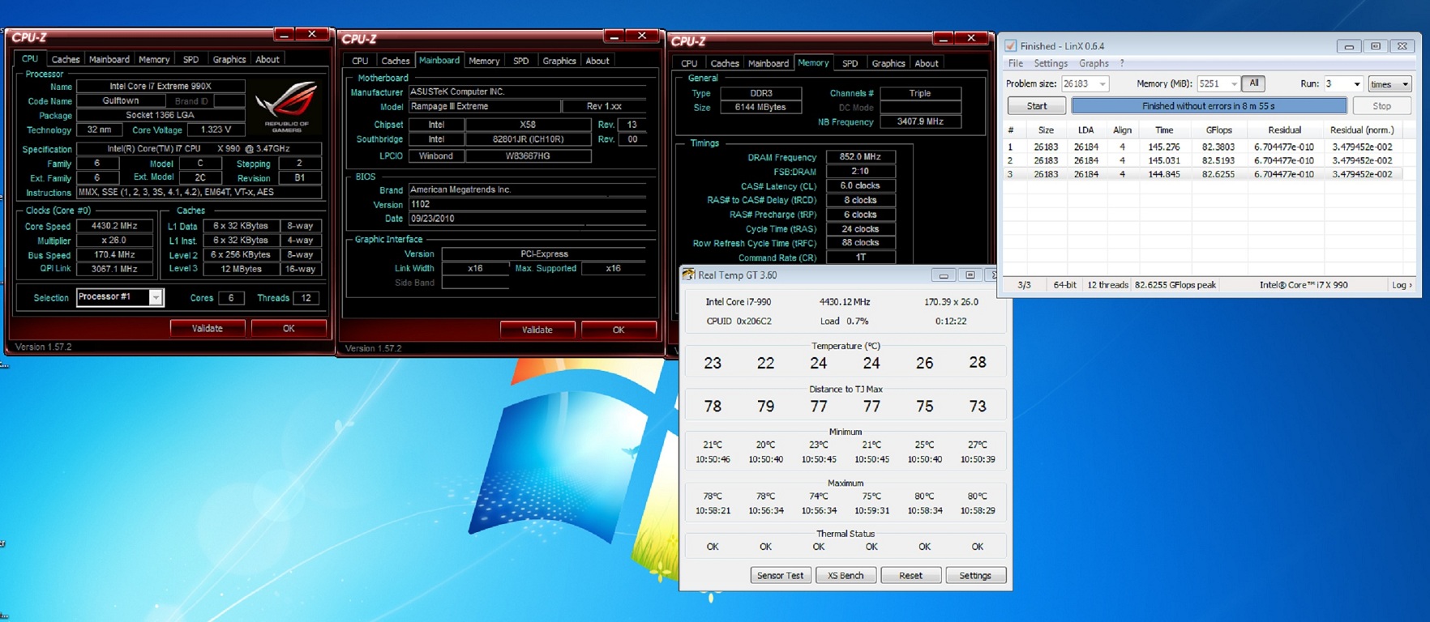Click OK in the first CPU-Z window
1430x622 pixels.
click(289, 328)
